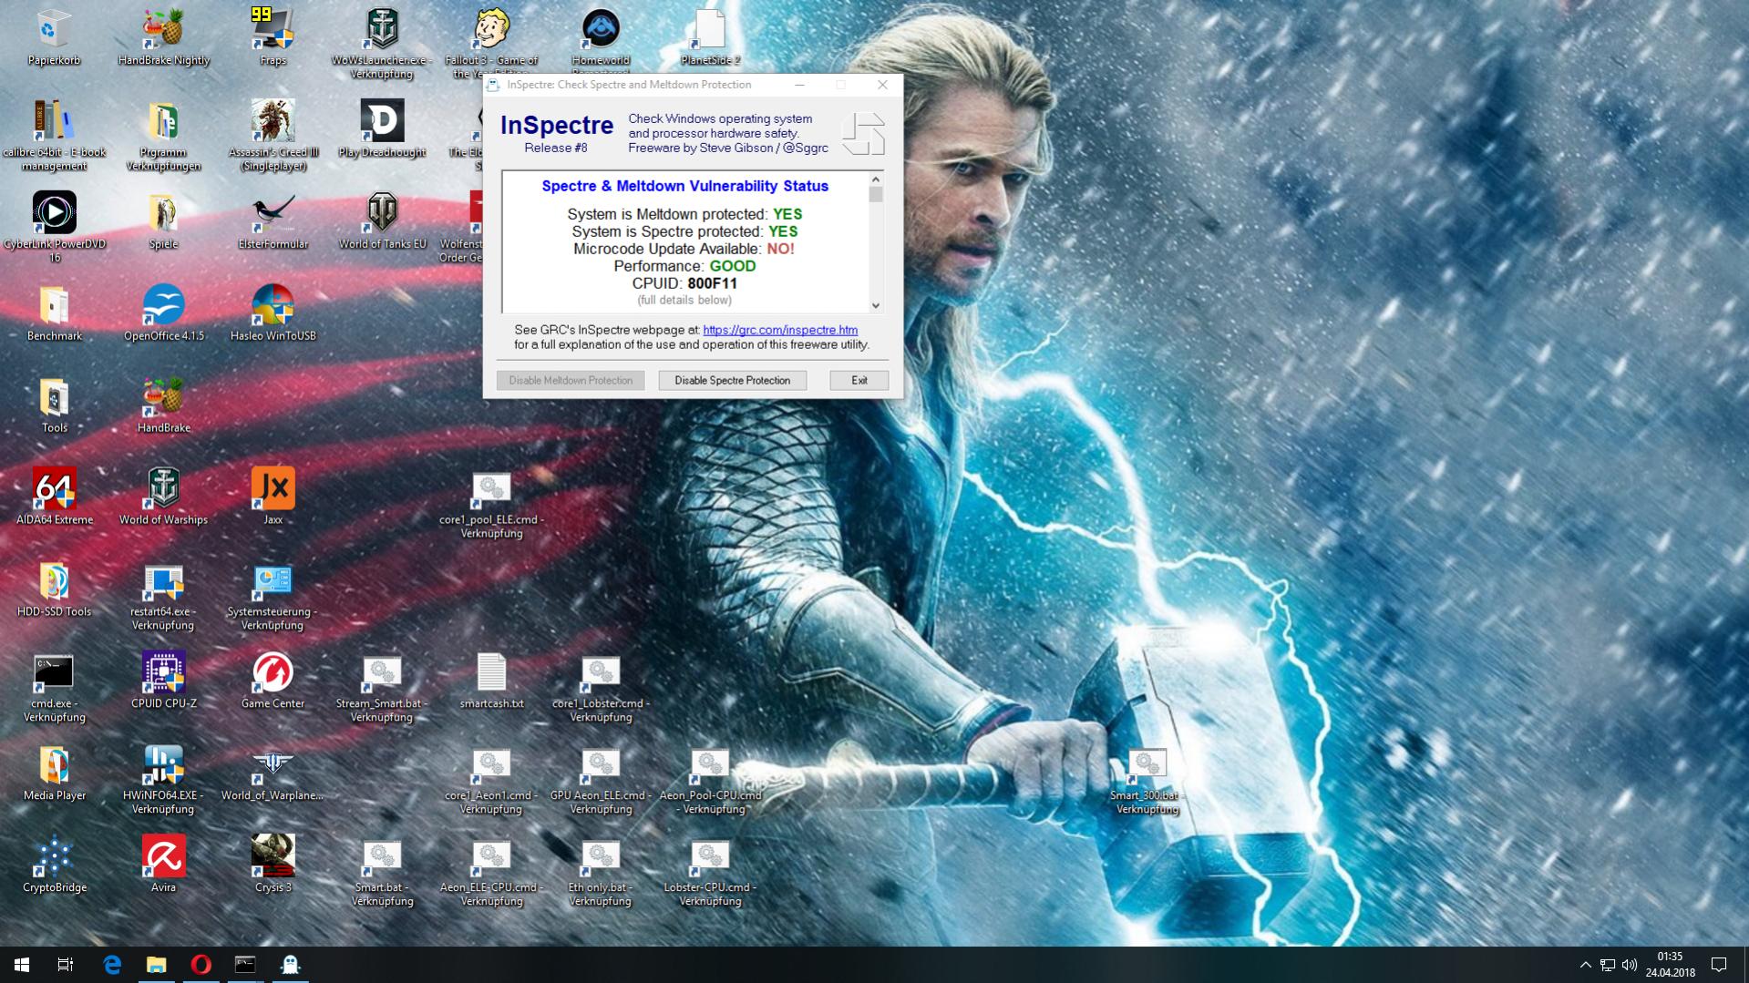Launch Play Dreadnought icon
Screen dimensions: 1749x983
coord(382,129)
